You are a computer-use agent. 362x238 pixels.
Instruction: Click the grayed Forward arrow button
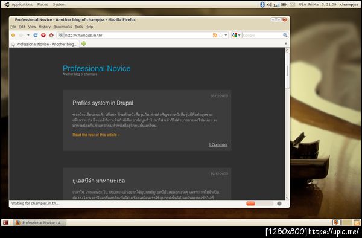[x=21, y=35]
